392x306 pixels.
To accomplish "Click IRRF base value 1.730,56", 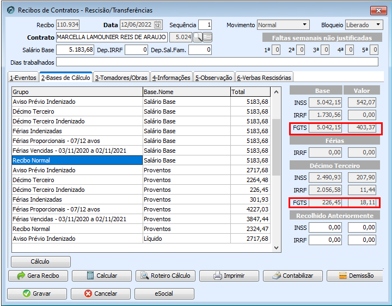I will click(325, 115).
